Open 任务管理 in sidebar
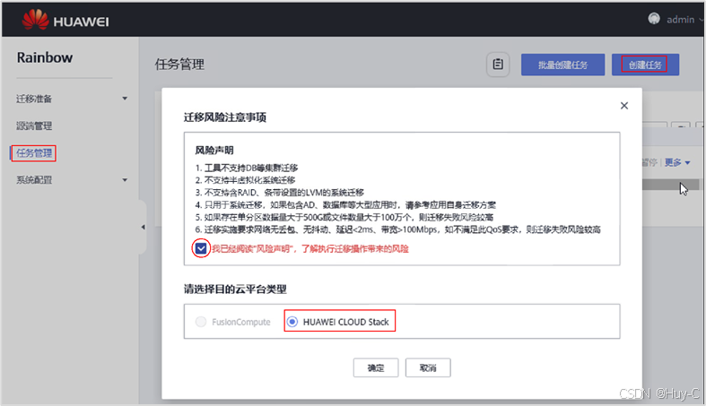 34,153
